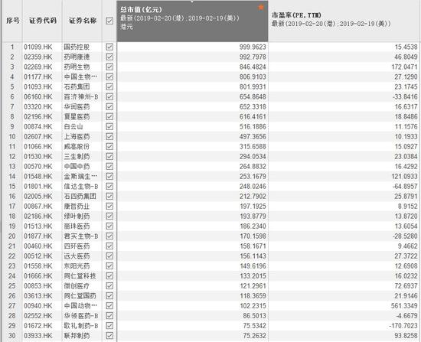Toggle checkbox for 03933.HK 联邦制药

click(x=109, y=335)
